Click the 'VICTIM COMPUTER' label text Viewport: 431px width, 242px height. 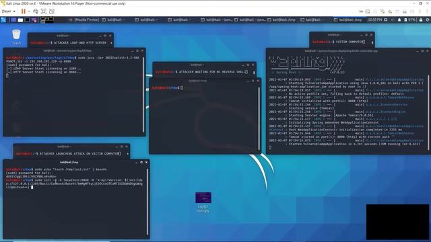coord(349,42)
